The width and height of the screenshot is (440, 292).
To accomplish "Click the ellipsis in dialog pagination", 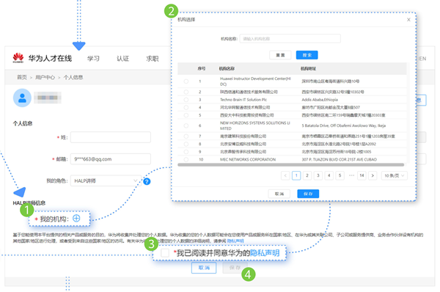I will 351,175.
